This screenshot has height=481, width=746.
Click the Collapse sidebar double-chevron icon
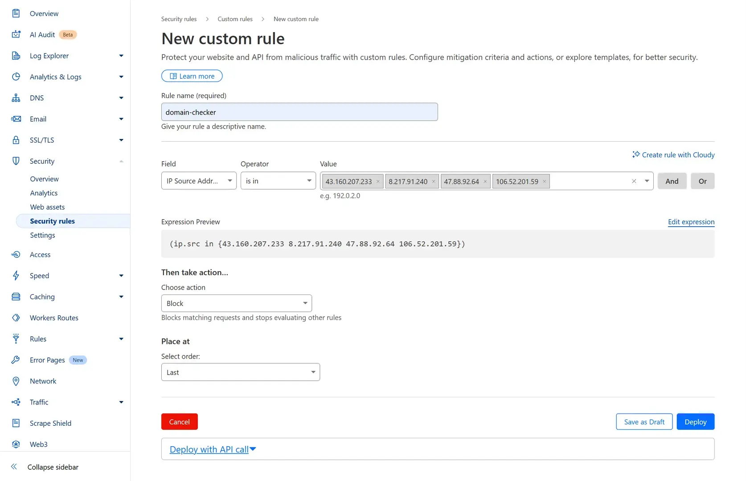coord(14,467)
